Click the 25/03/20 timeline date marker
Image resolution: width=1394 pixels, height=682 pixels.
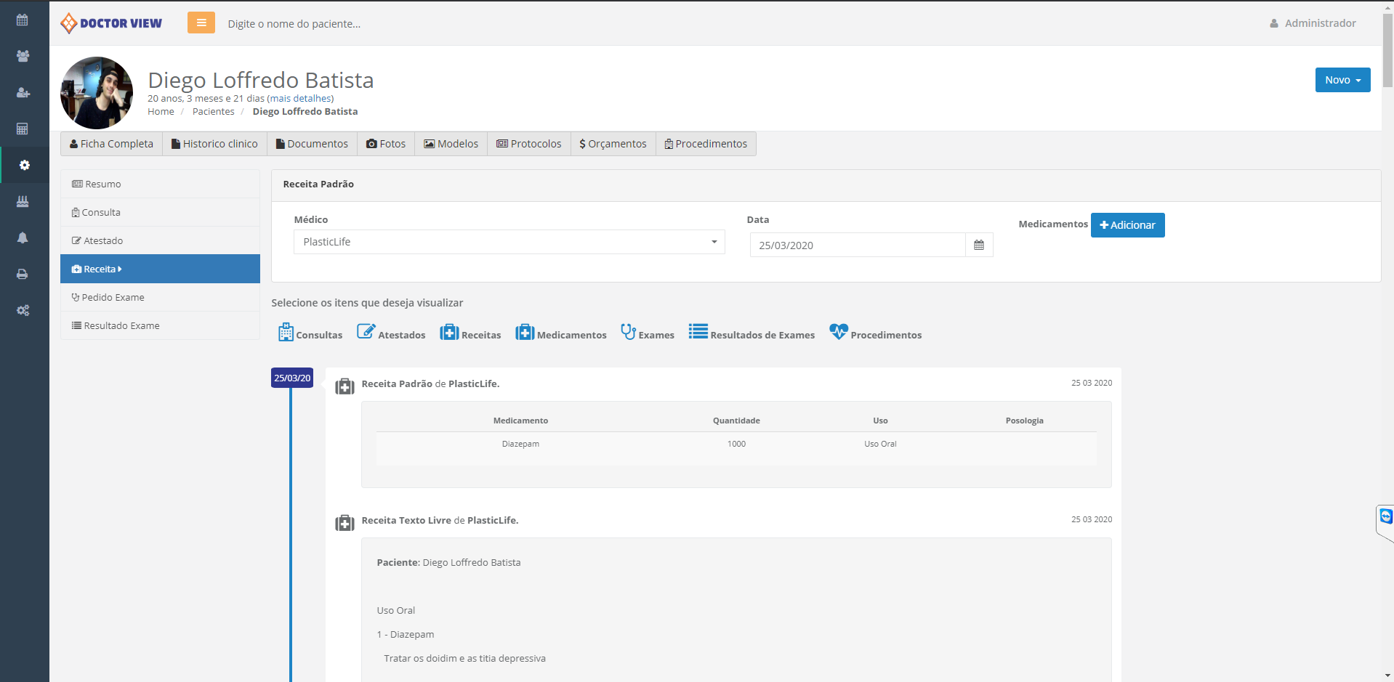coord(292,378)
